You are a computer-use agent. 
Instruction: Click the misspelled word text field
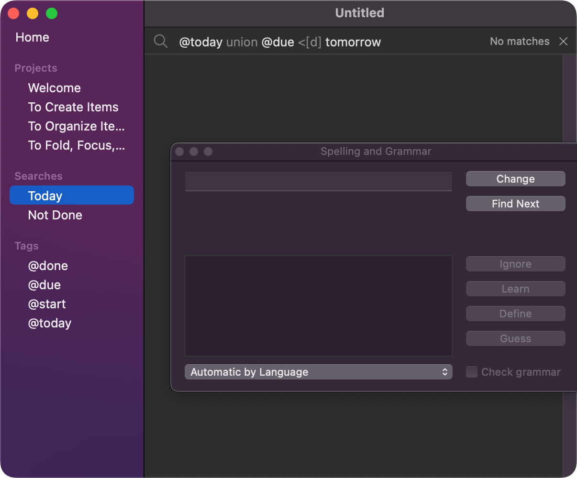coord(318,182)
